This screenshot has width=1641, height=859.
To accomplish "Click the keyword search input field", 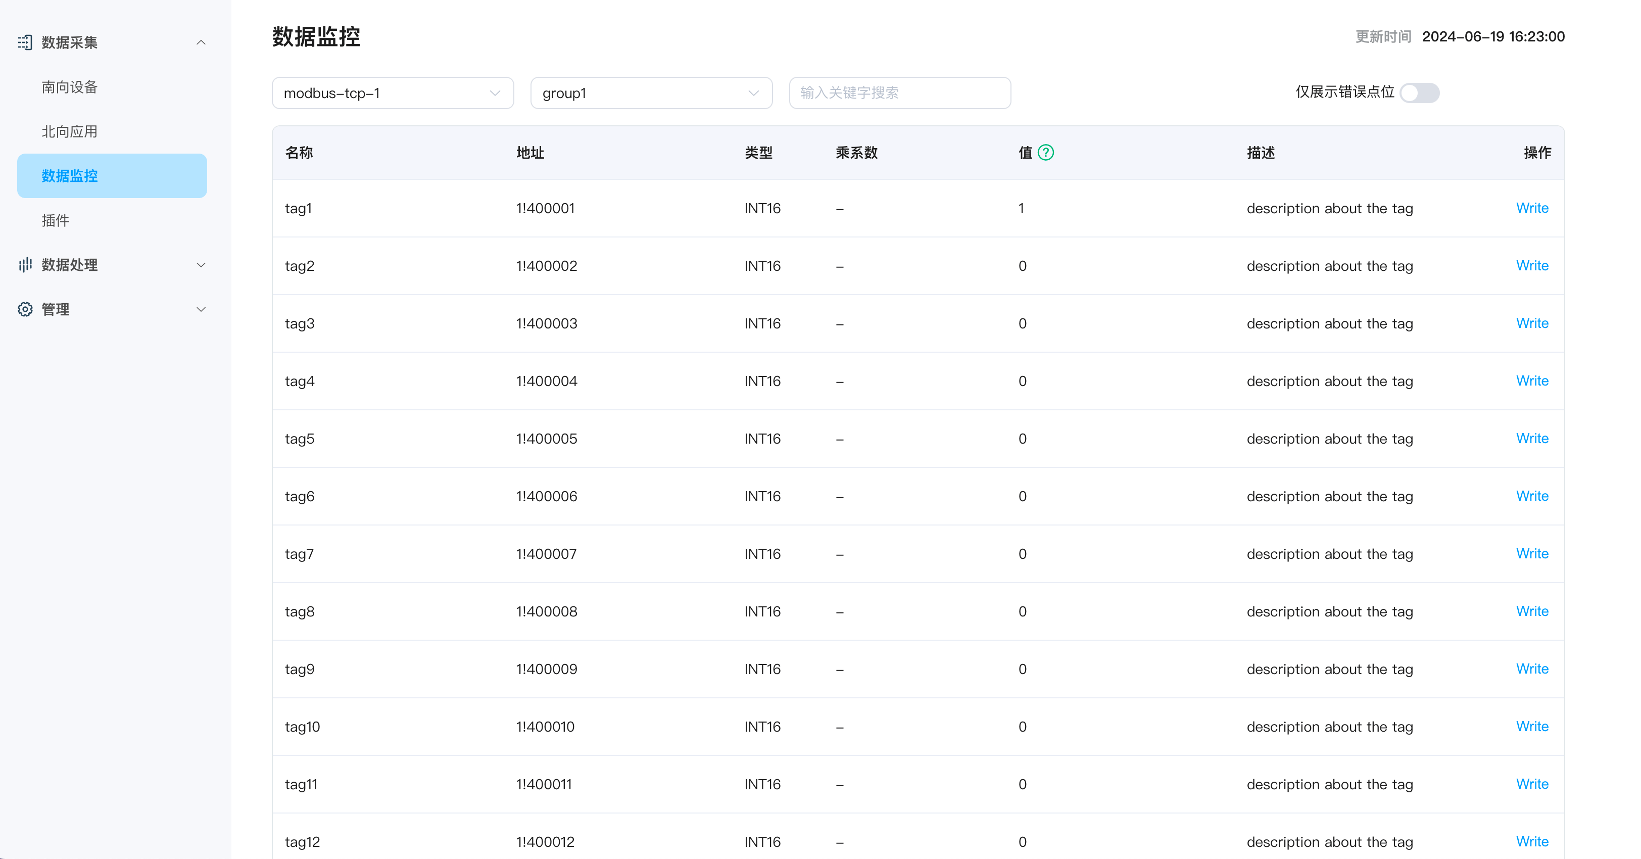I will pyautogui.click(x=899, y=93).
